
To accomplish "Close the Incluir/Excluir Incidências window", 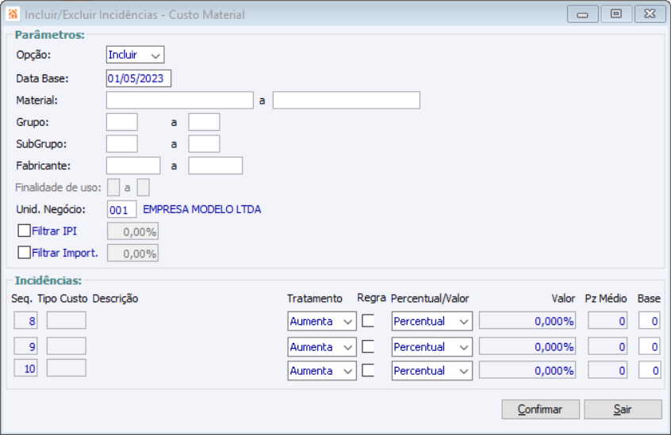I will click(650, 14).
